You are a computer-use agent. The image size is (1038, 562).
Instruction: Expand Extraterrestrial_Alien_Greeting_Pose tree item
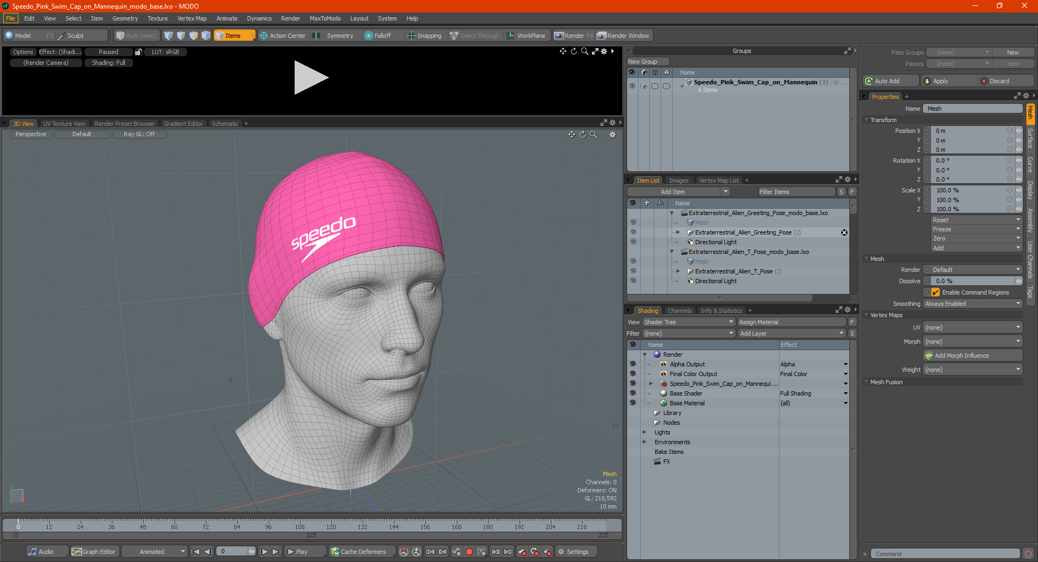click(678, 232)
